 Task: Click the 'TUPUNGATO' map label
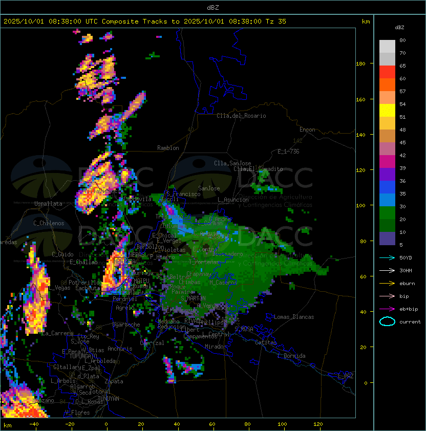point(83,356)
